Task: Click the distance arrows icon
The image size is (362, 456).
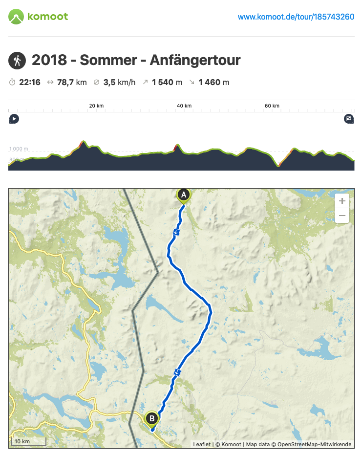Action: click(x=50, y=82)
